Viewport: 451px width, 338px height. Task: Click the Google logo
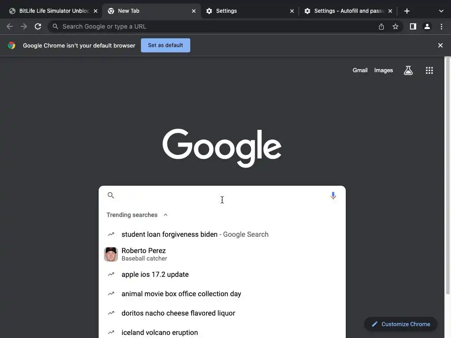point(222,148)
